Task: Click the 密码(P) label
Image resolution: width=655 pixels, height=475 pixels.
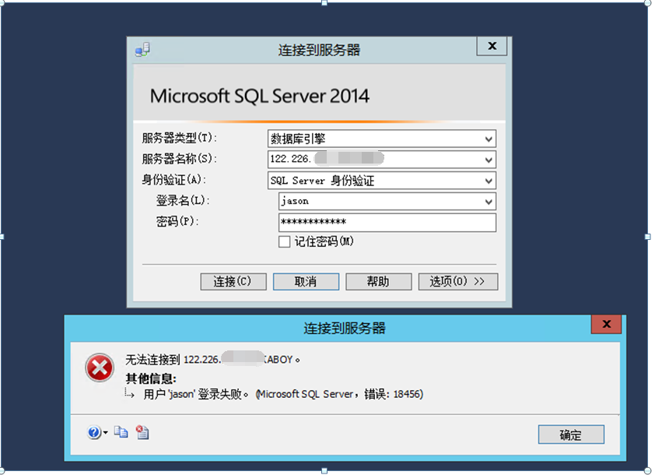Action: tap(177, 221)
